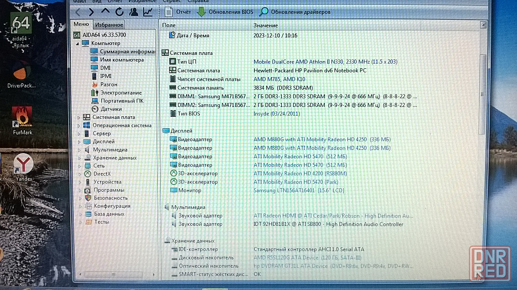This screenshot has height=290, width=517.
Task: Expand the Операционная система tree node
Action: pos(79,126)
